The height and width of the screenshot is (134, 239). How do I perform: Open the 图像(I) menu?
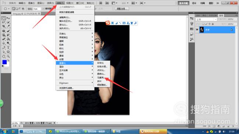[x=31, y=3]
